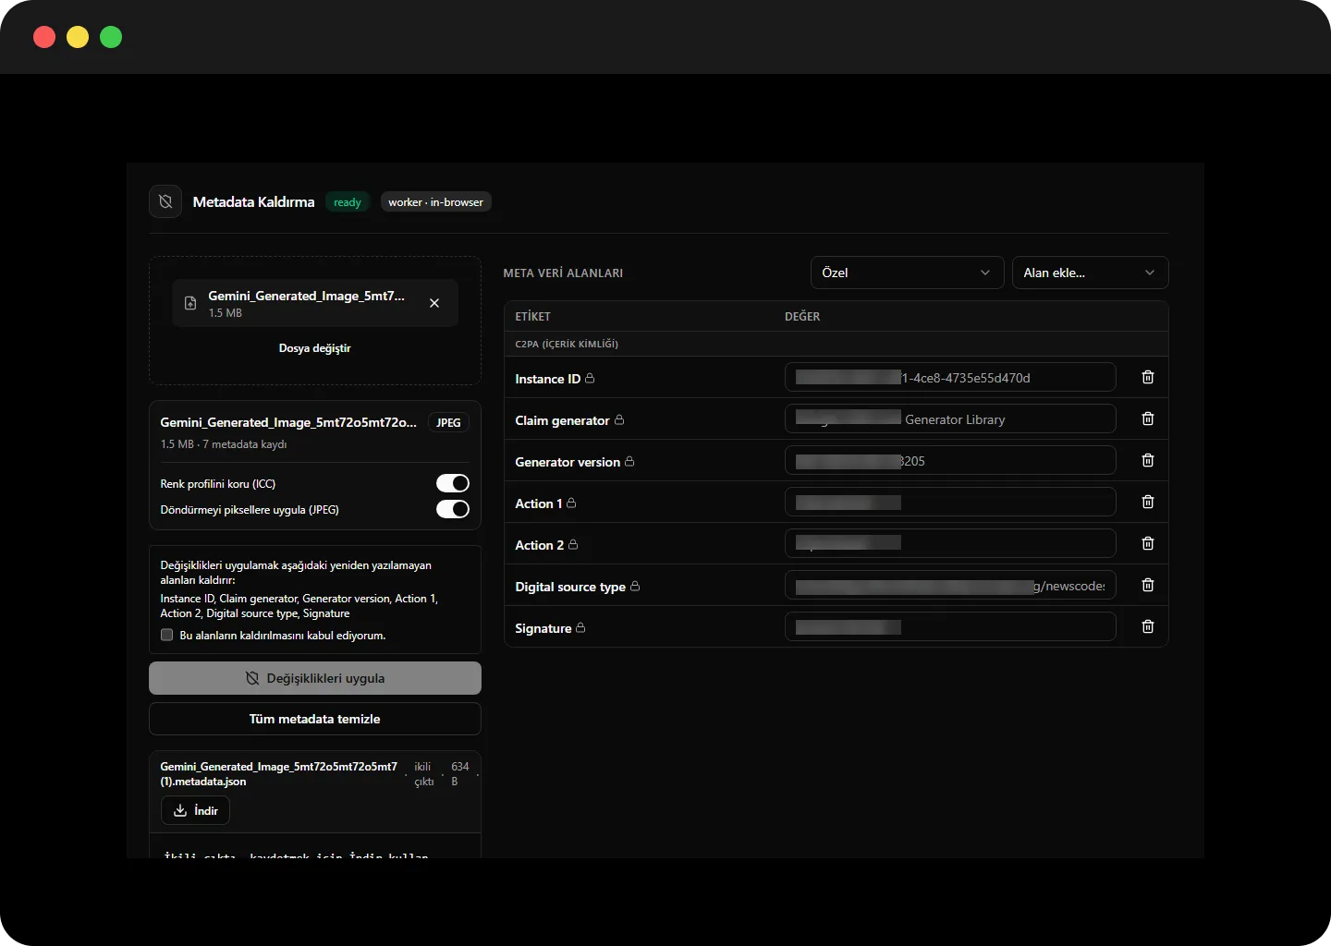Click Dosya değiştir to change file

click(314, 348)
